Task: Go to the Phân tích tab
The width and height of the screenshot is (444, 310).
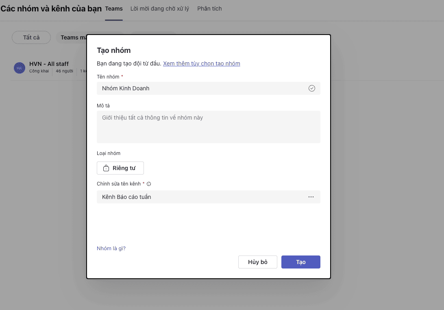Action: pyautogui.click(x=209, y=9)
